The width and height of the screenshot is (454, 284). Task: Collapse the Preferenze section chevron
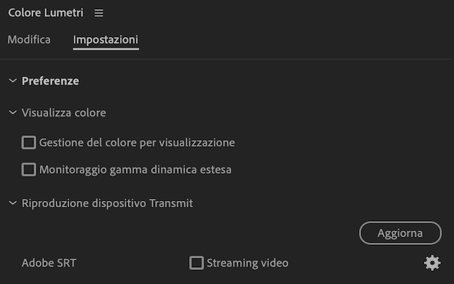tap(13, 81)
